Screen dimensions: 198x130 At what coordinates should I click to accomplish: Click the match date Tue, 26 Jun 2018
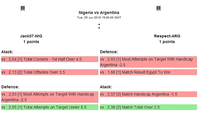pyautogui.click(x=99, y=18)
